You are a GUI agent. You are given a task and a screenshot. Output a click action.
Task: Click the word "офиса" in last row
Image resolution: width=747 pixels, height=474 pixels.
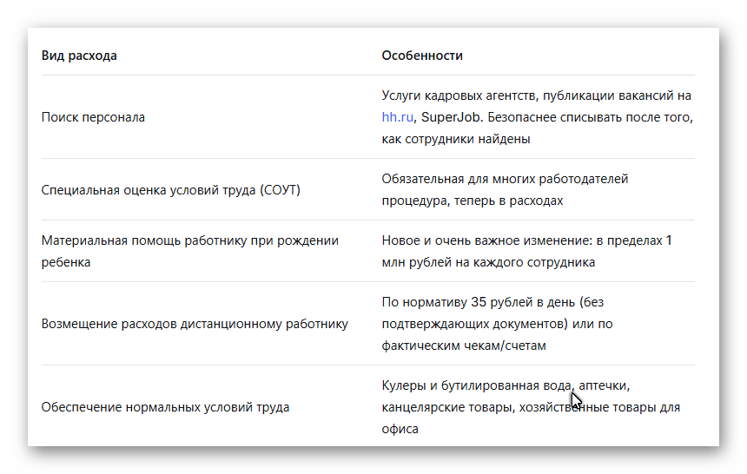400,429
